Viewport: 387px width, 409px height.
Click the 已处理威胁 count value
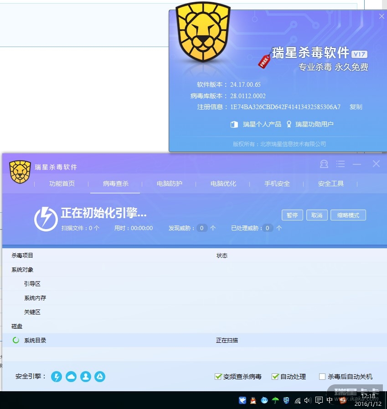(x=268, y=228)
